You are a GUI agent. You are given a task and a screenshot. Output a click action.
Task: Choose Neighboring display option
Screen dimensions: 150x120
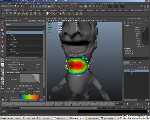pos(25,89)
